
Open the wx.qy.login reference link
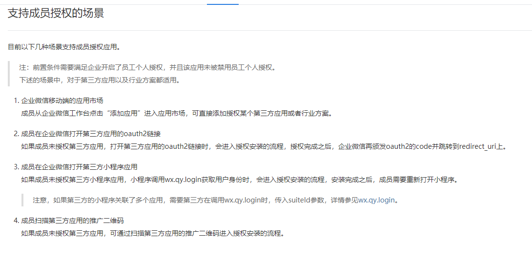[x=376, y=200]
